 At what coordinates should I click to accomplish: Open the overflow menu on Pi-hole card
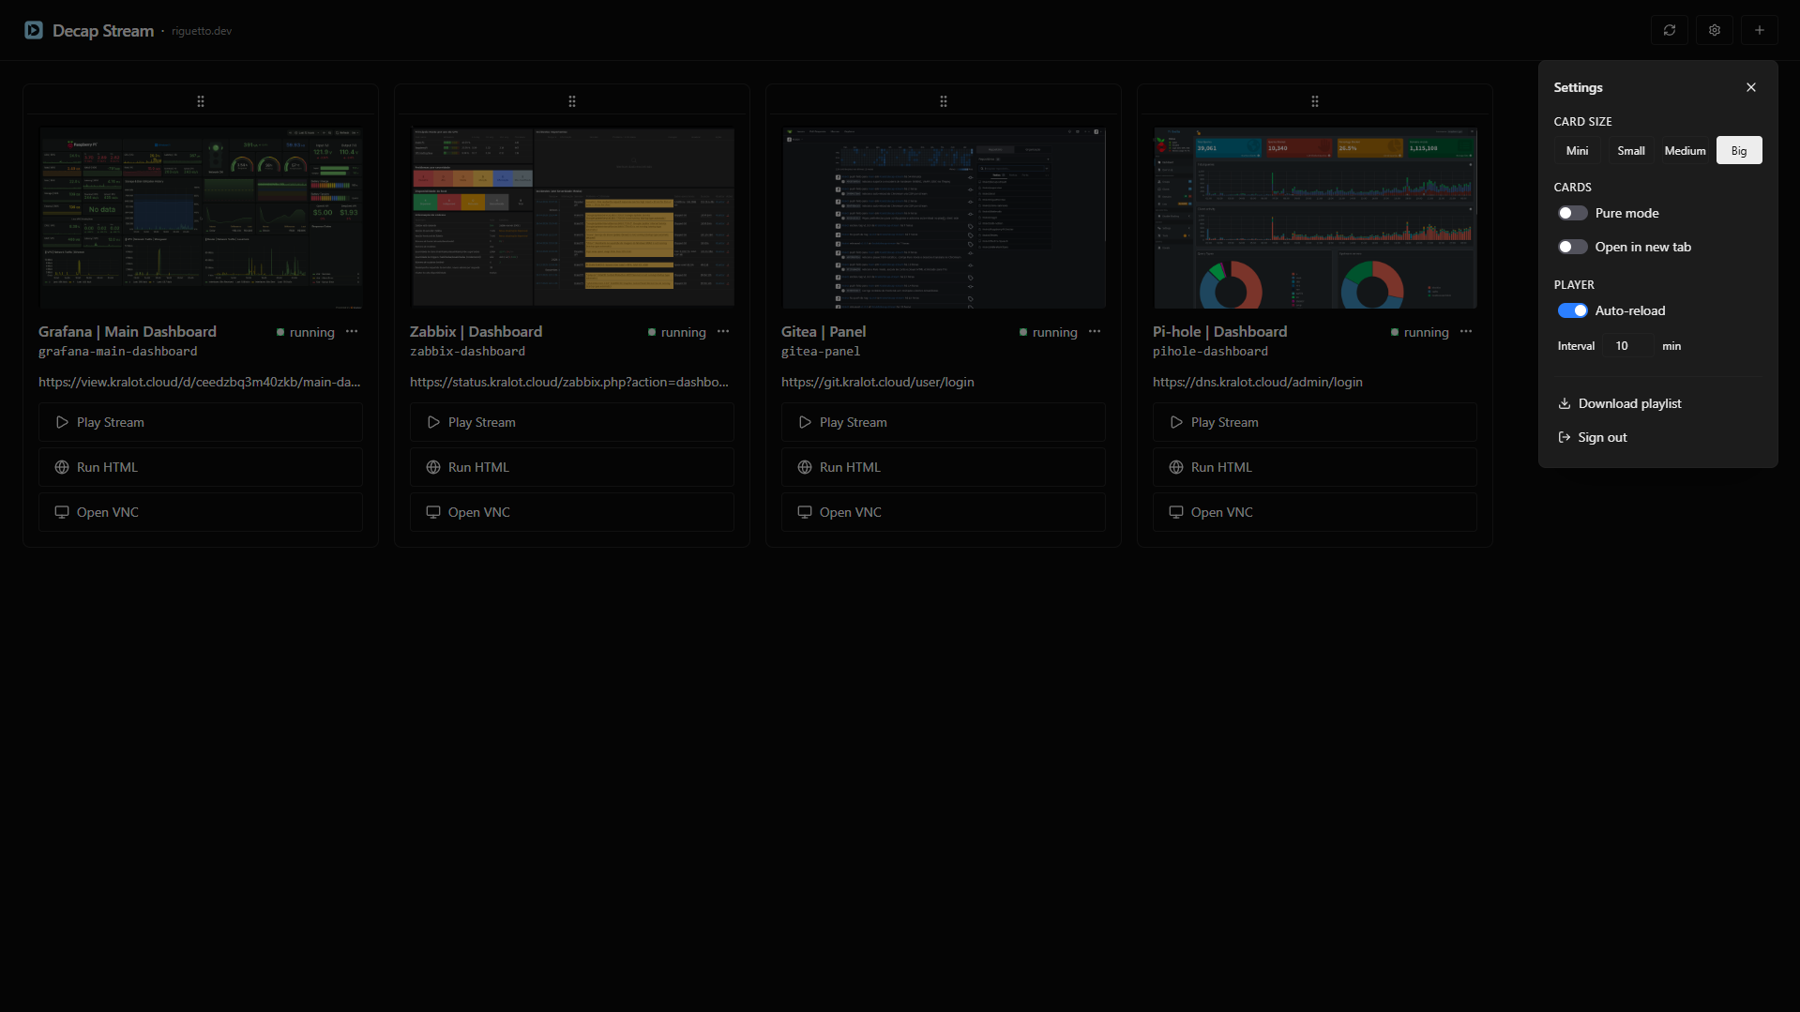point(1466,331)
